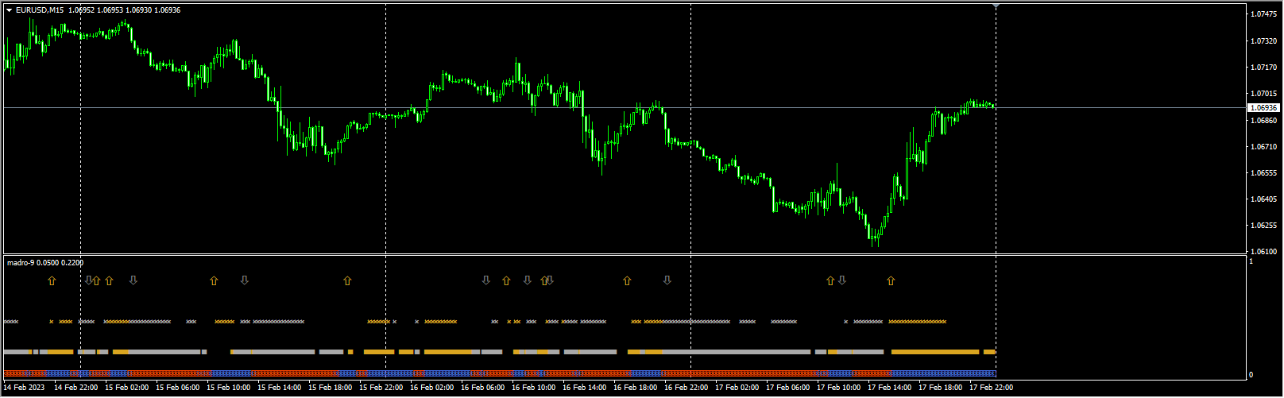Click up arrow left of 15 Feb 22:00 separator
Image resolution: width=1284 pixels, height=398 pixels.
[347, 280]
